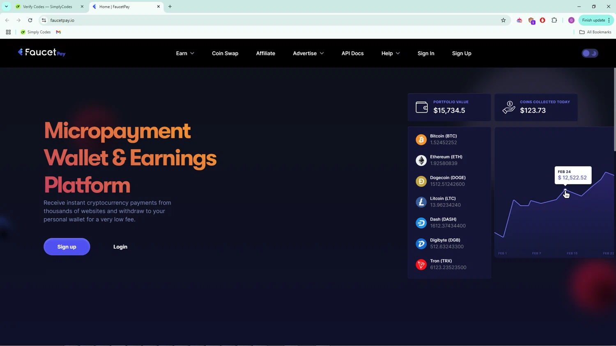Click the Dash (DASH) coin icon
This screenshot has height=346, width=616.
pos(421,223)
